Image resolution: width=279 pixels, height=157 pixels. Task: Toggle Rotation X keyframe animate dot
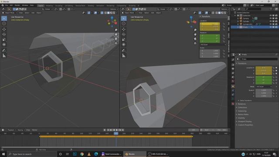pyautogui.click(x=276, y=77)
